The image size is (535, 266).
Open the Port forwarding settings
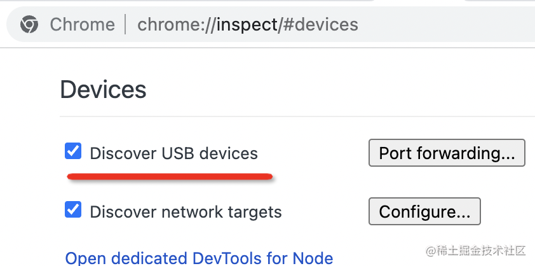(x=447, y=153)
